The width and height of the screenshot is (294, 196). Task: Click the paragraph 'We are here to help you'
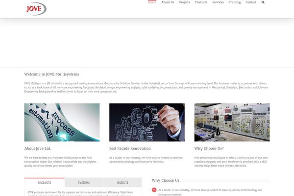click(x=60, y=162)
